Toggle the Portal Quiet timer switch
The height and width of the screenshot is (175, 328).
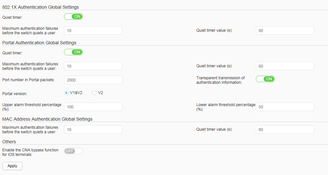(x=73, y=52)
